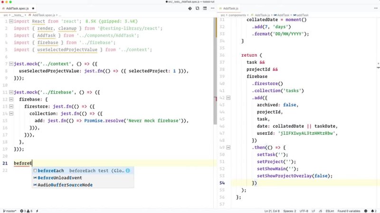Switch to the AddTask.spec.js tab

18,9
